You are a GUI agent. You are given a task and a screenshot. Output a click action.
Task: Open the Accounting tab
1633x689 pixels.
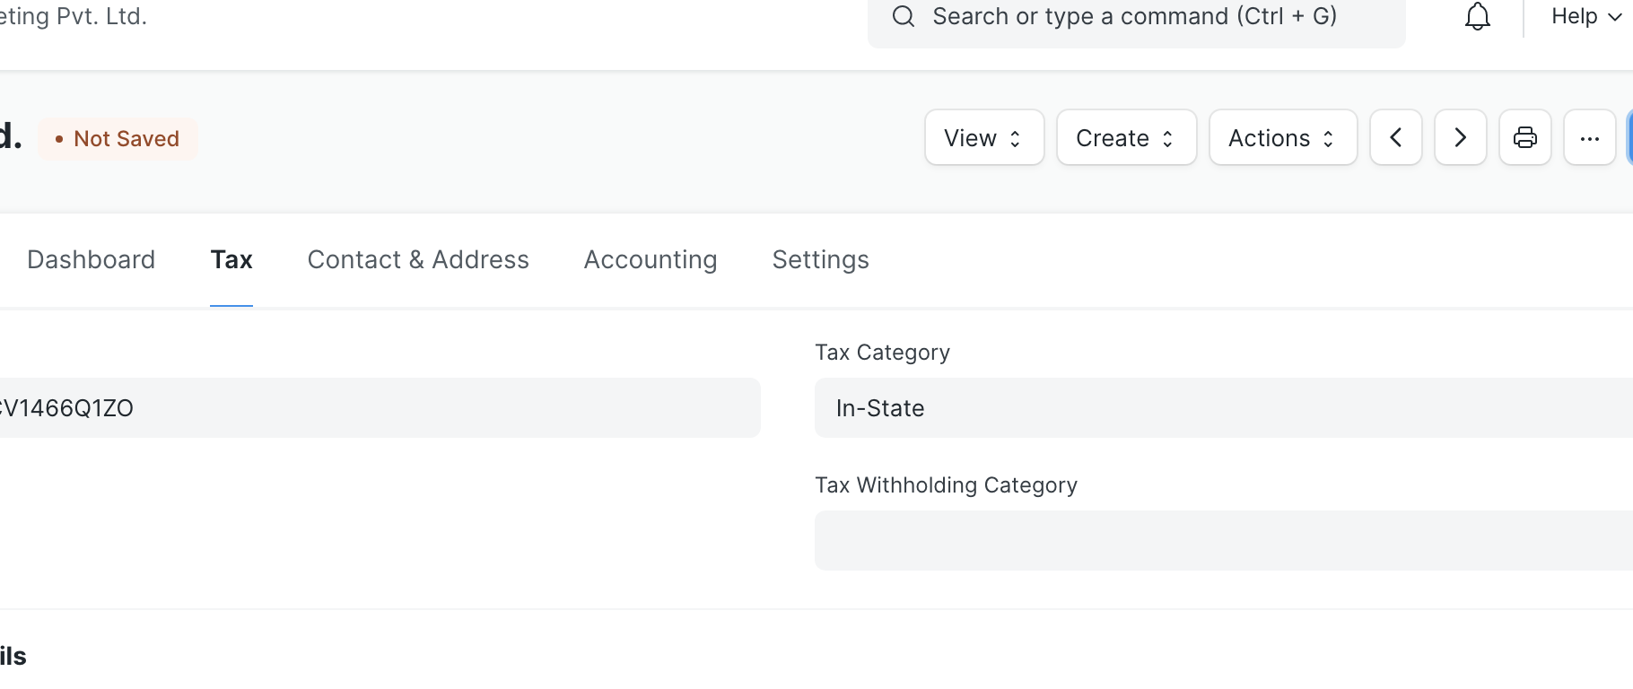[x=651, y=259]
